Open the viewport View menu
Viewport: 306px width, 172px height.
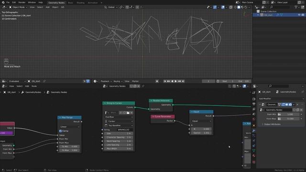pos(32,7)
